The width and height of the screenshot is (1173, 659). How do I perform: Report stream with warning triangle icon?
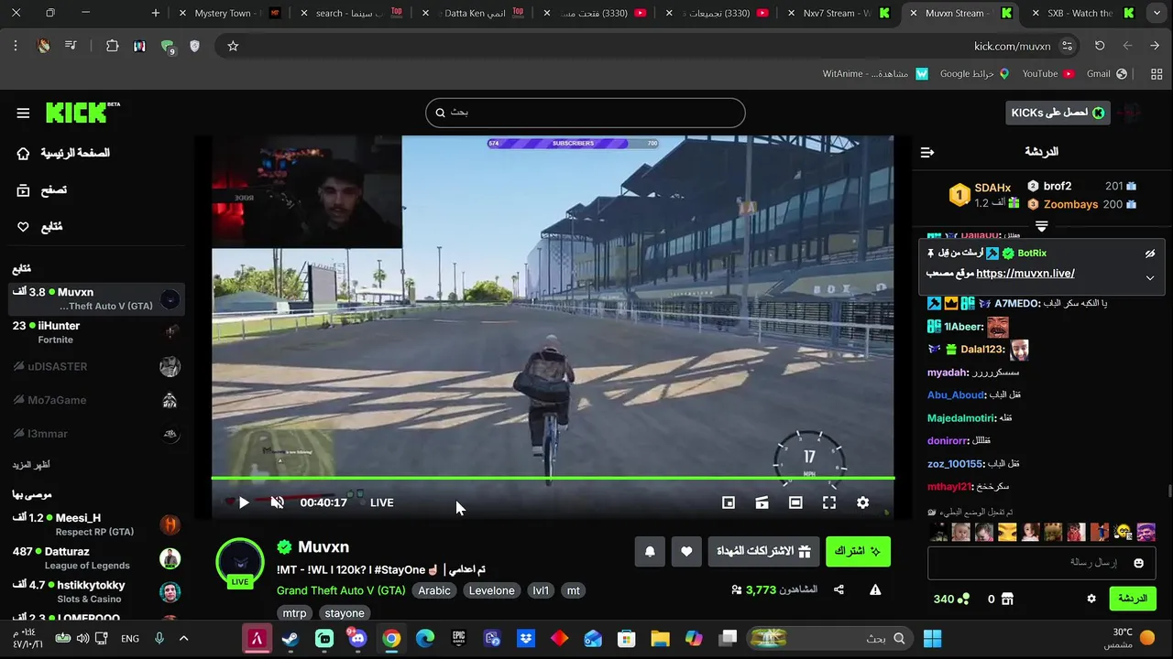coord(875,590)
